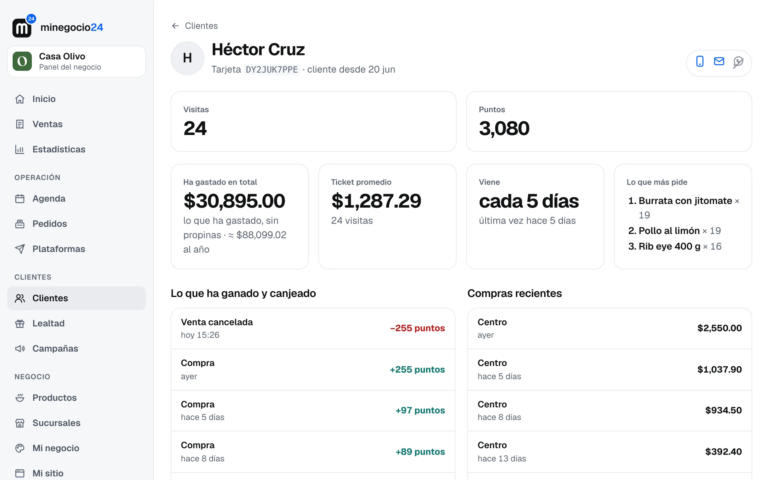Screen dimensions: 769x480
Task: Click the Productos bowl icon
Action: tap(20, 398)
